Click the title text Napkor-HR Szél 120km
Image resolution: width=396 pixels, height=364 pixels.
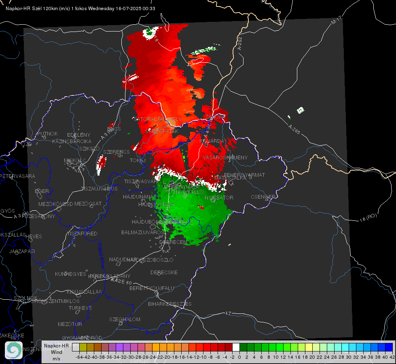32,8
